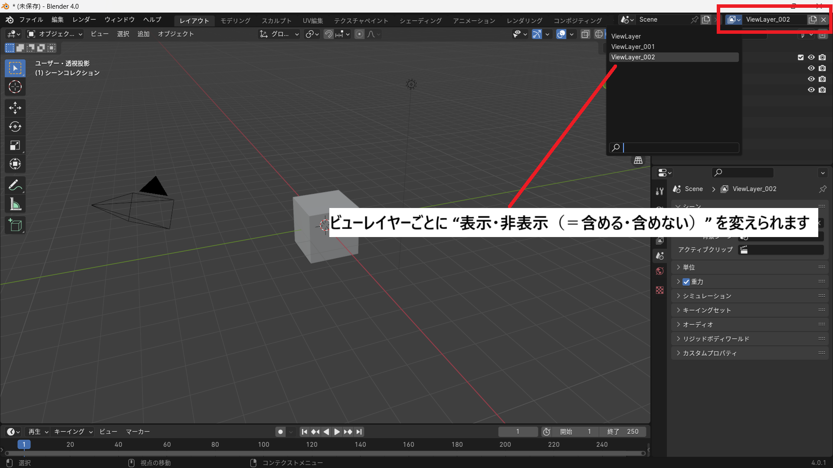
Task: Switch to the Modeling (モデリング) workspace tab
Action: click(x=235, y=20)
